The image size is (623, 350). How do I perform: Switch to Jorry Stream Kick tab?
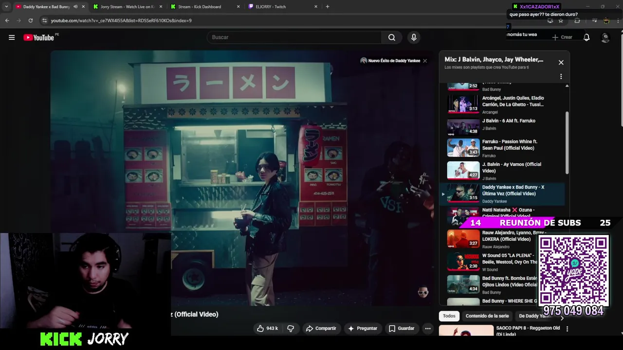click(x=127, y=7)
